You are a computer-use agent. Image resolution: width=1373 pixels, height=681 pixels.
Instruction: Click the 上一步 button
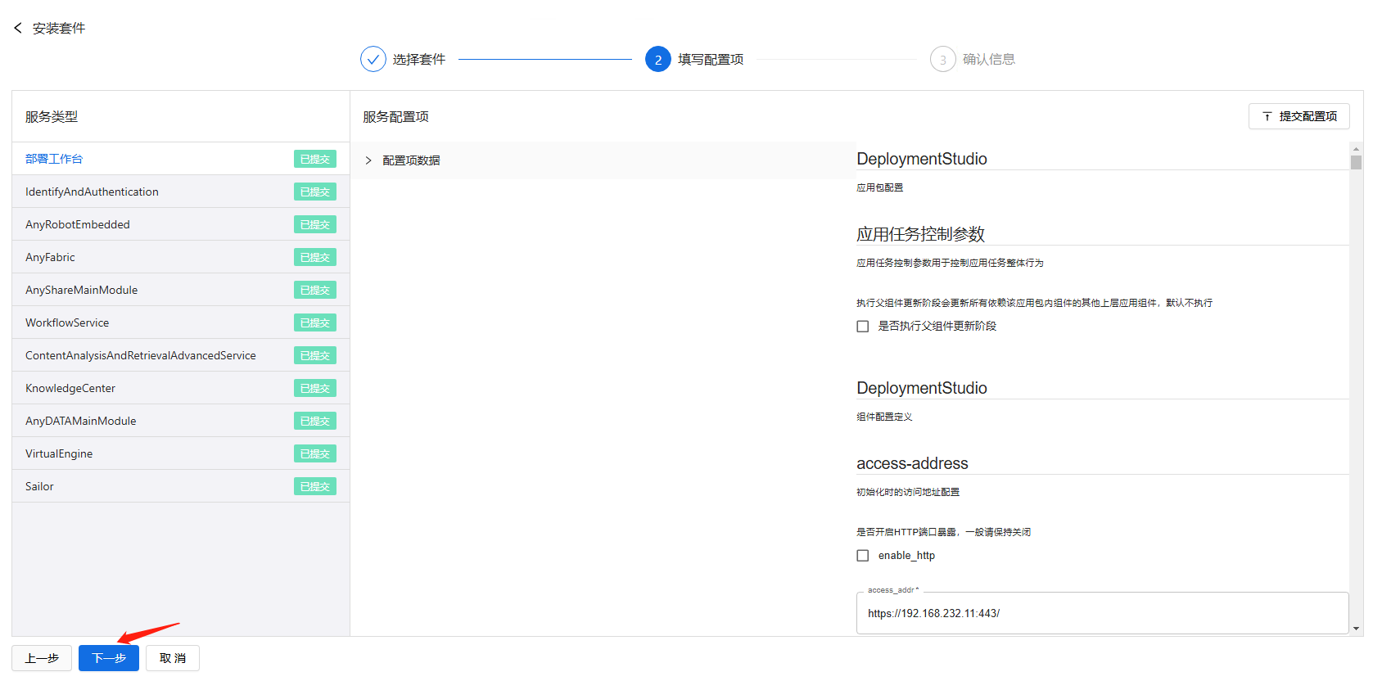pos(42,658)
